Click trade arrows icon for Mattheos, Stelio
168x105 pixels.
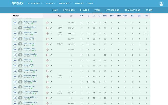[51, 76]
